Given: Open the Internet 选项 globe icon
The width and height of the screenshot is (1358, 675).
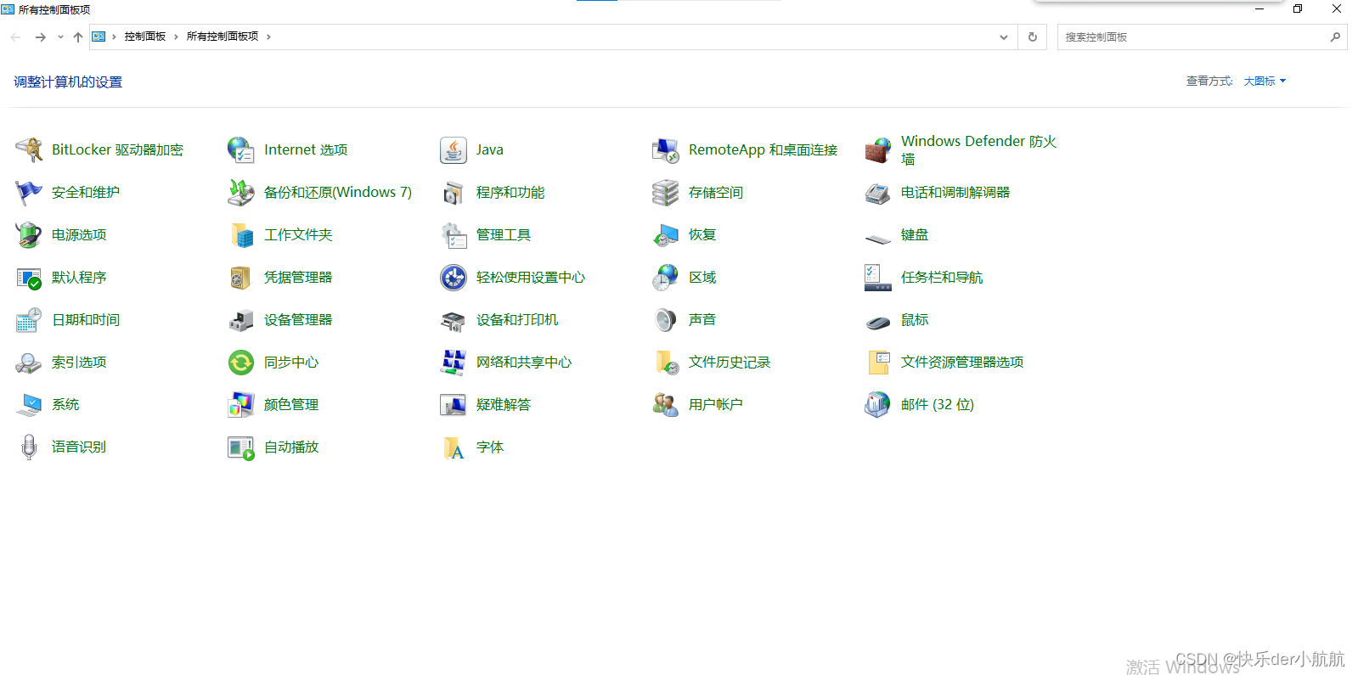Looking at the screenshot, I should point(241,150).
